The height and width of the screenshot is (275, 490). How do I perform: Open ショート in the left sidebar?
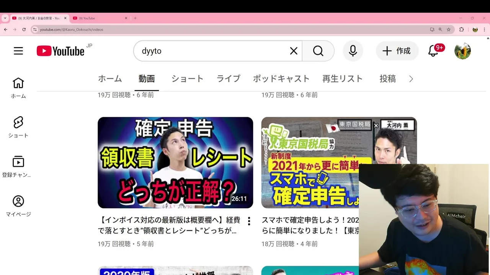18,128
